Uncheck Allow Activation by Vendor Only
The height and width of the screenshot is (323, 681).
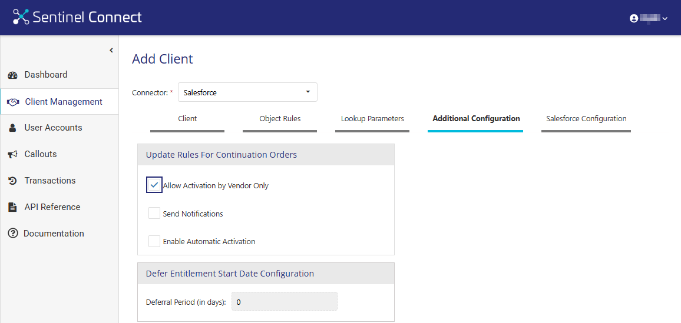pos(154,185)
